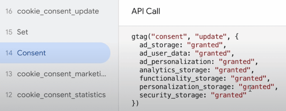Click the closing brace and parenthesis line
Viewport: 286px width, 111px height.
[x=135, y=103]
